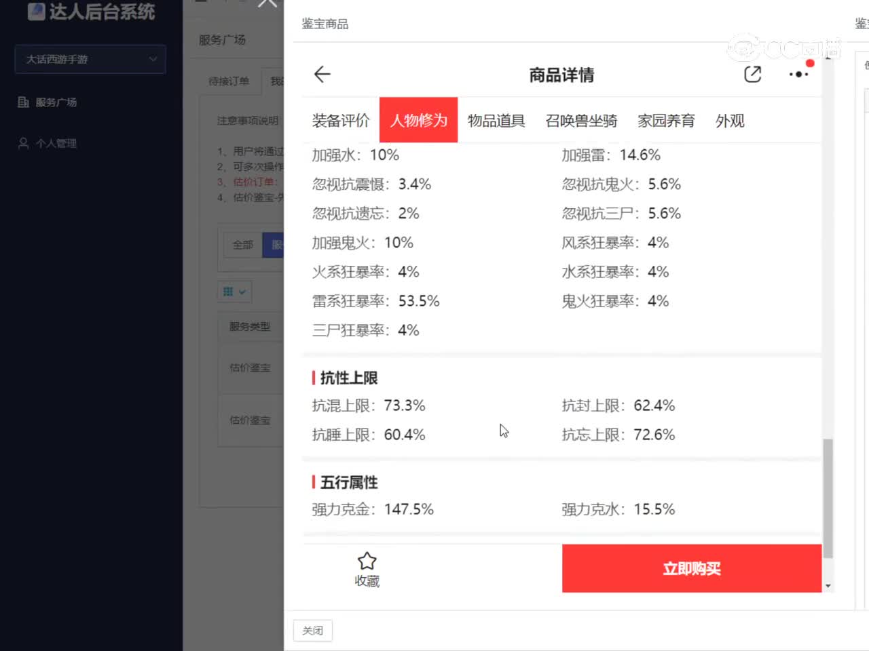Click the 水系狂暴率: 4% entry
Viewport: 869px width, 651px height.
point(615,271)
